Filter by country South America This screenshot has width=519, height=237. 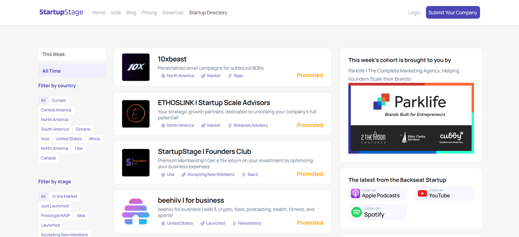[x=55, y=129]
